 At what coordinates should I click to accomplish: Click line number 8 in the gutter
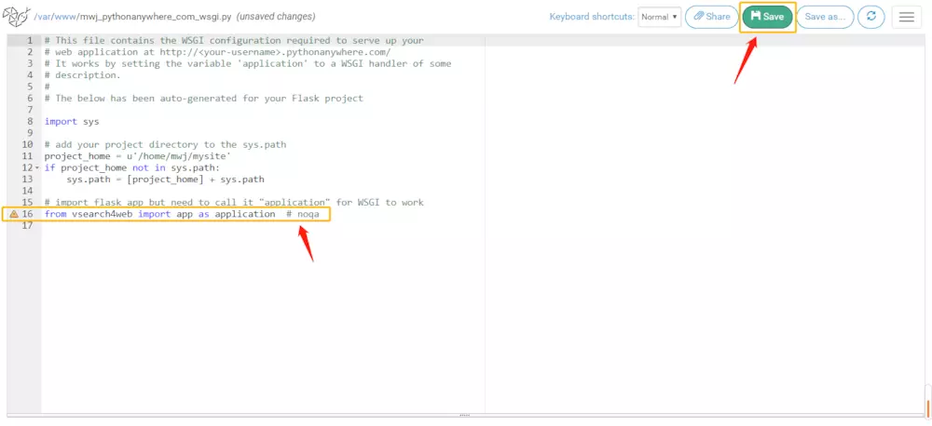(30, 122)
